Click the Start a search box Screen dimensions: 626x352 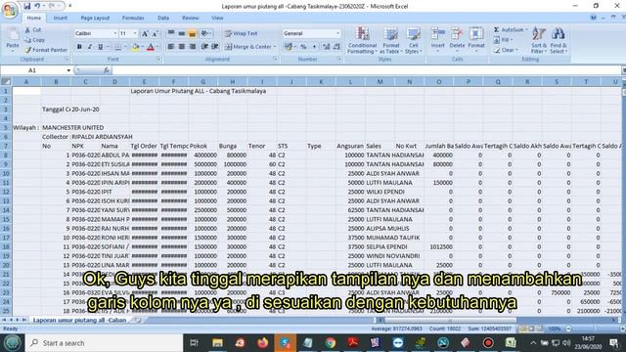click(x=105, y=343)
